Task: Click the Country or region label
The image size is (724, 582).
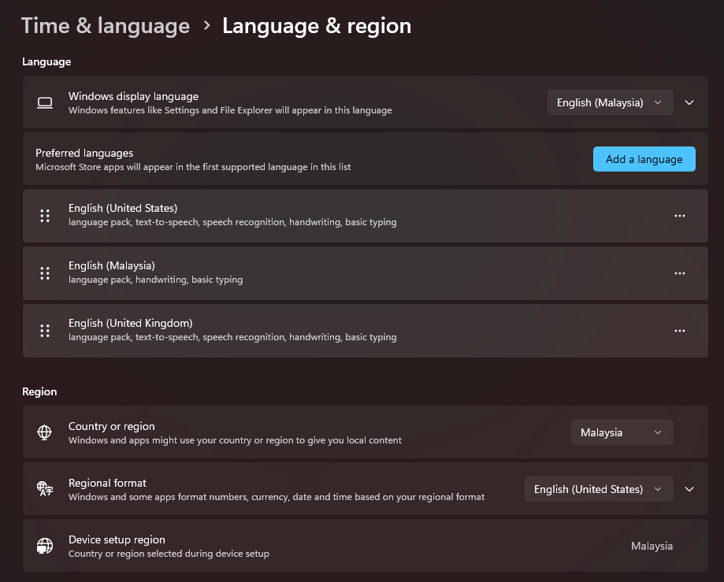Action: point(112,426)
